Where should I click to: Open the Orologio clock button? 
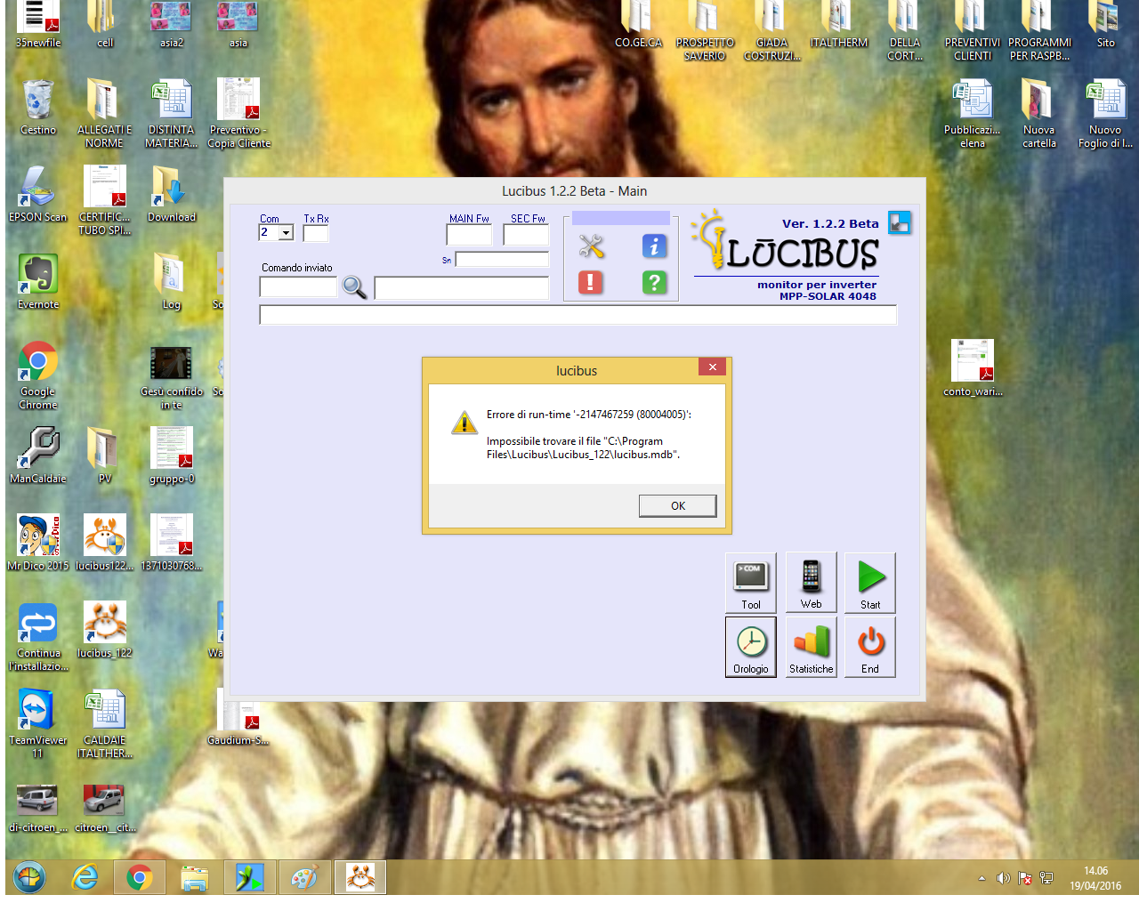pos(751,648)
